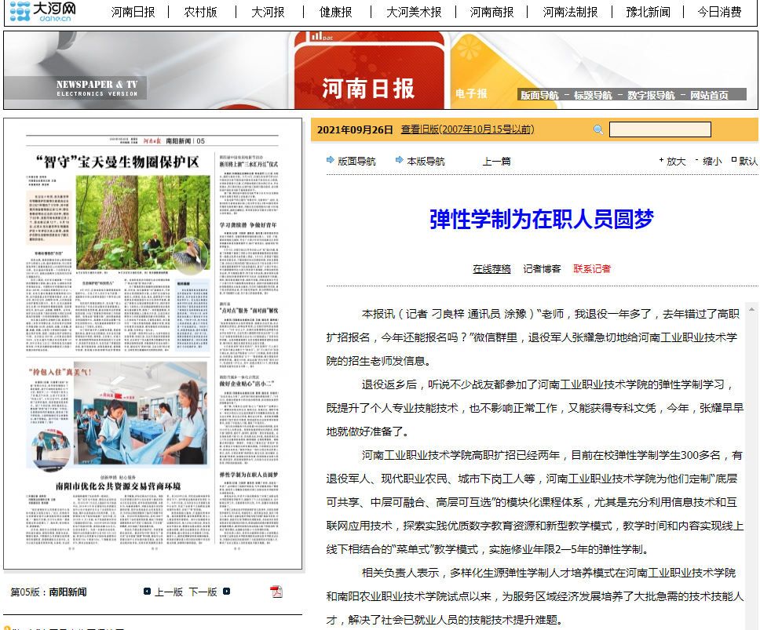Click the blue arrow beside 本版导航
The width and height of the screenshot is (760, 630).
[x=400, y=160]
